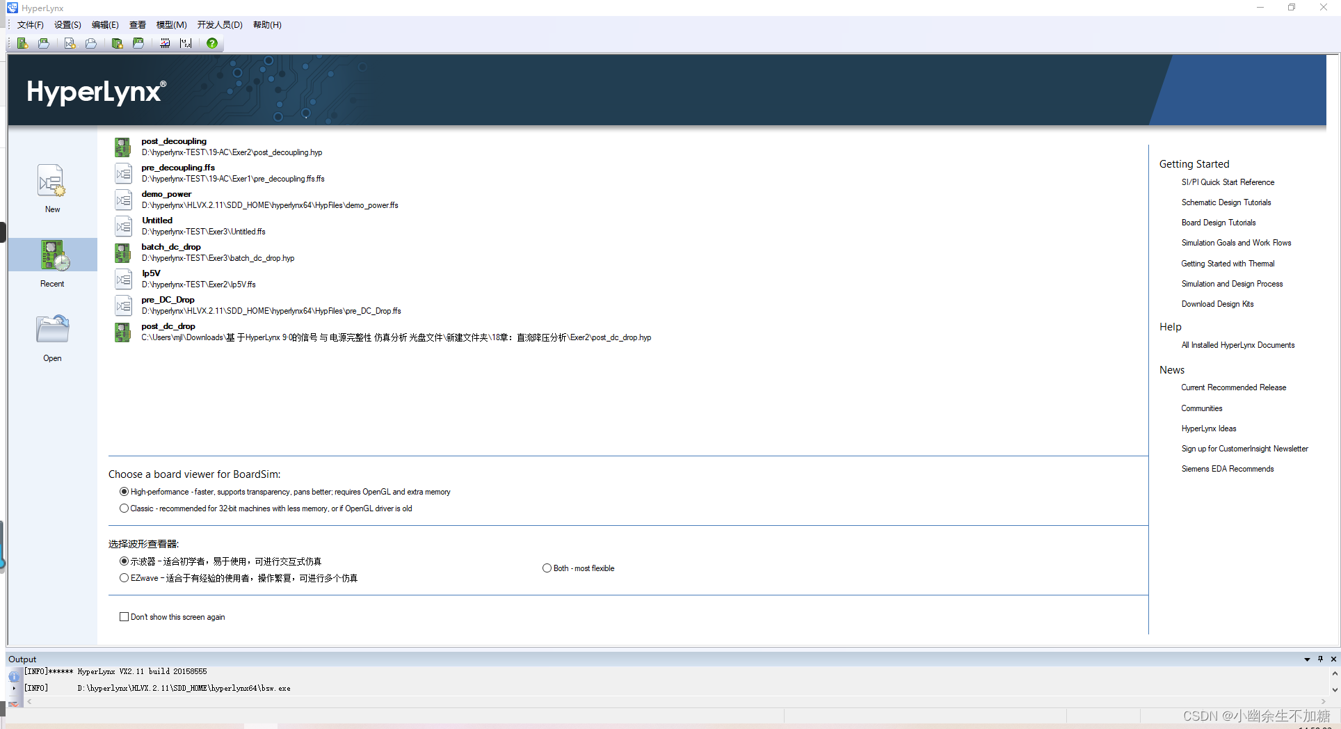The height and width of the screenshot is (729, 1341).
Task: Open All Installed HyperLynx Documents link
Action: (1238, 345)
